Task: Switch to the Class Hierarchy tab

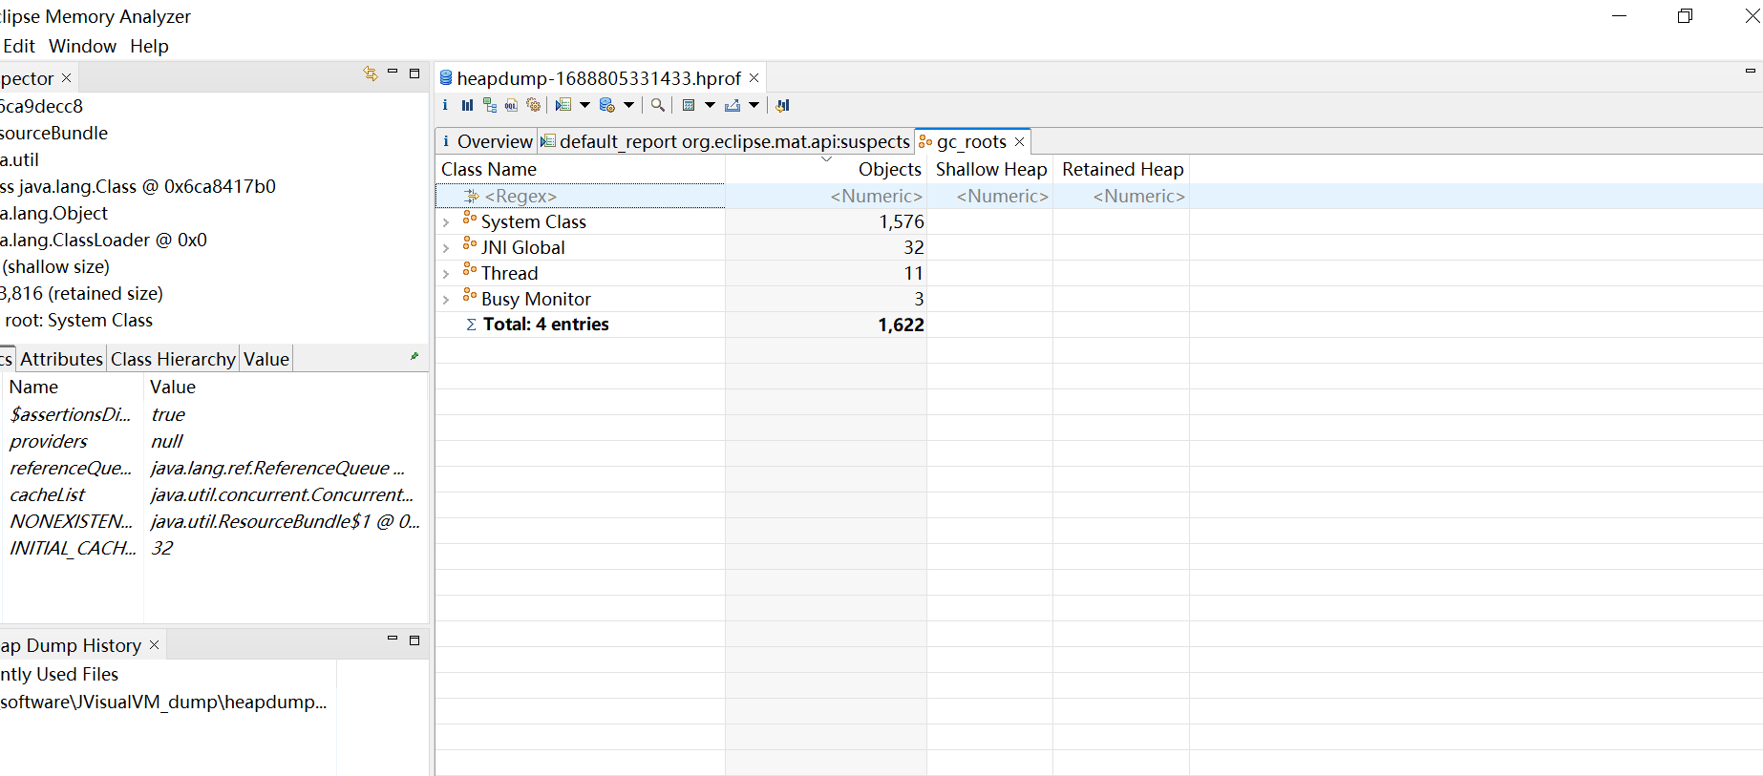Action: 173,359
